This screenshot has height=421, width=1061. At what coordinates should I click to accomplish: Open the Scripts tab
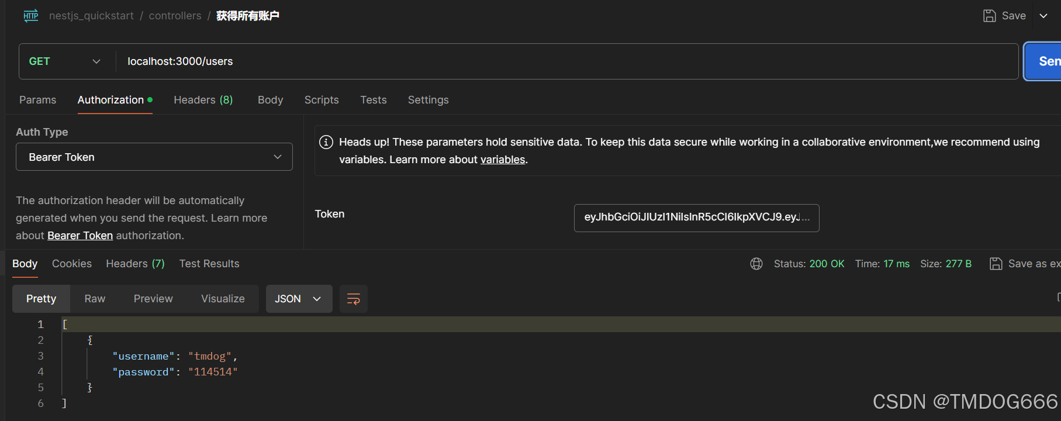tap(322, 100)
